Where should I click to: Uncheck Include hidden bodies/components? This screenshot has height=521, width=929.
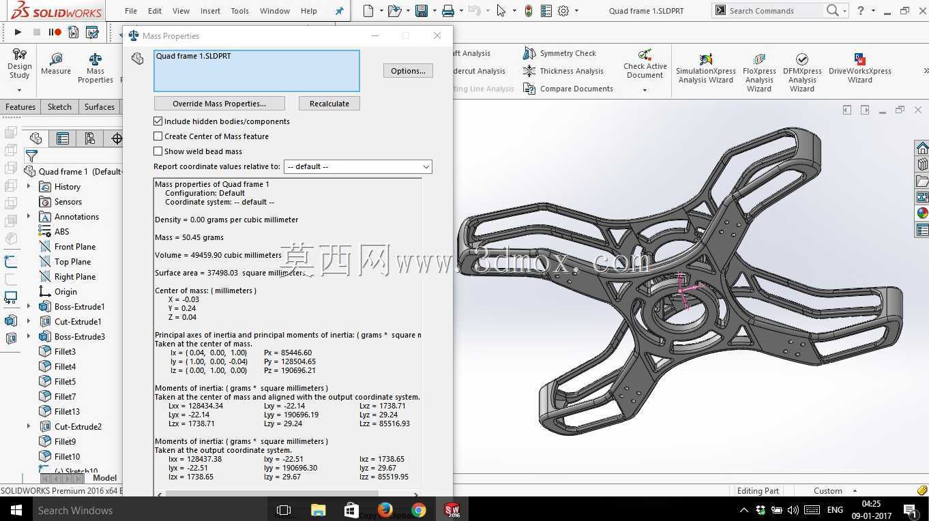(x=158, y=121)
